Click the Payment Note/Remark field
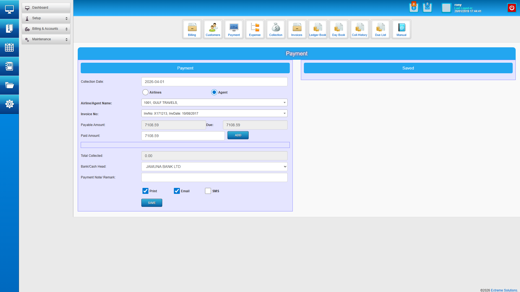Screen dimensions: 520x292 [214, 177]
